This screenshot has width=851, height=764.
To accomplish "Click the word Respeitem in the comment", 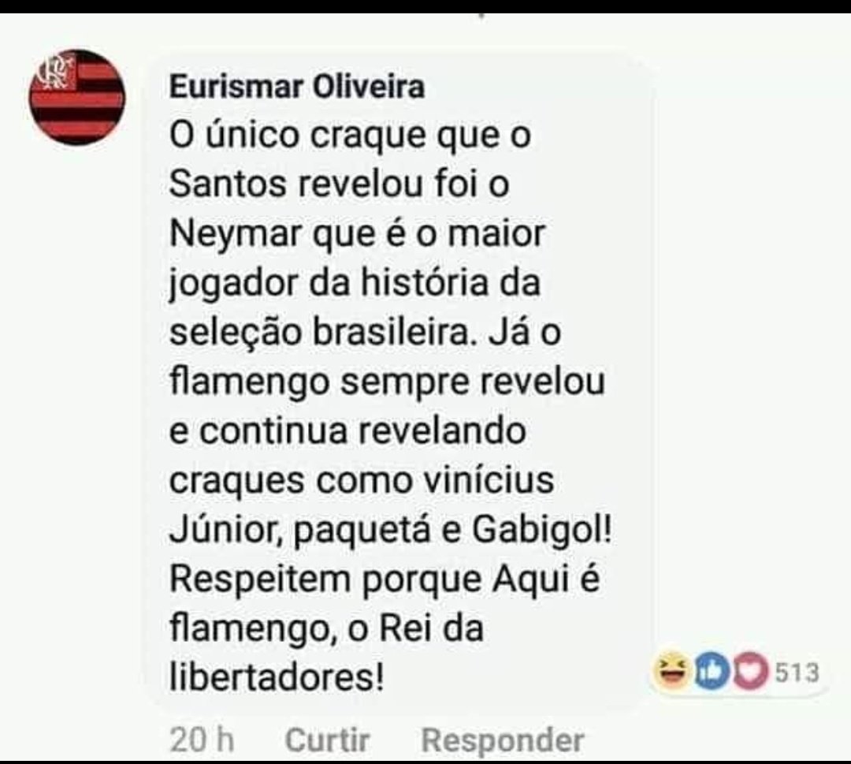I will click(x=260, y=580).
